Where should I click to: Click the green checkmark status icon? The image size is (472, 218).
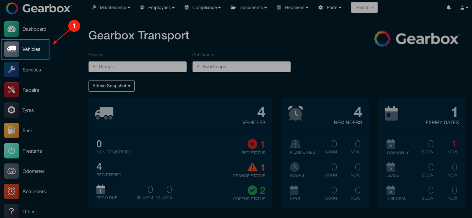coord(252,190)
